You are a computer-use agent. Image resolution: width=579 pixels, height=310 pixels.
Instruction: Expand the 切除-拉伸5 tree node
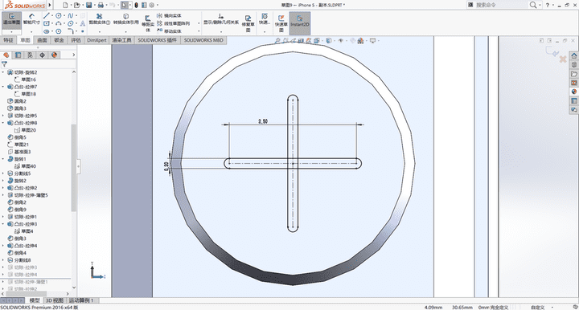(x=3, y=116)
